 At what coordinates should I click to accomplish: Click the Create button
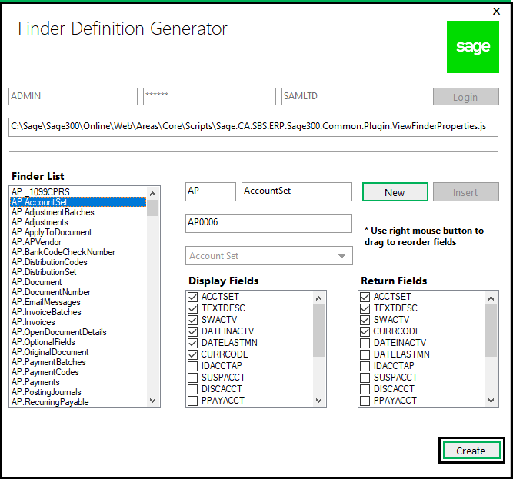(471, 451)
